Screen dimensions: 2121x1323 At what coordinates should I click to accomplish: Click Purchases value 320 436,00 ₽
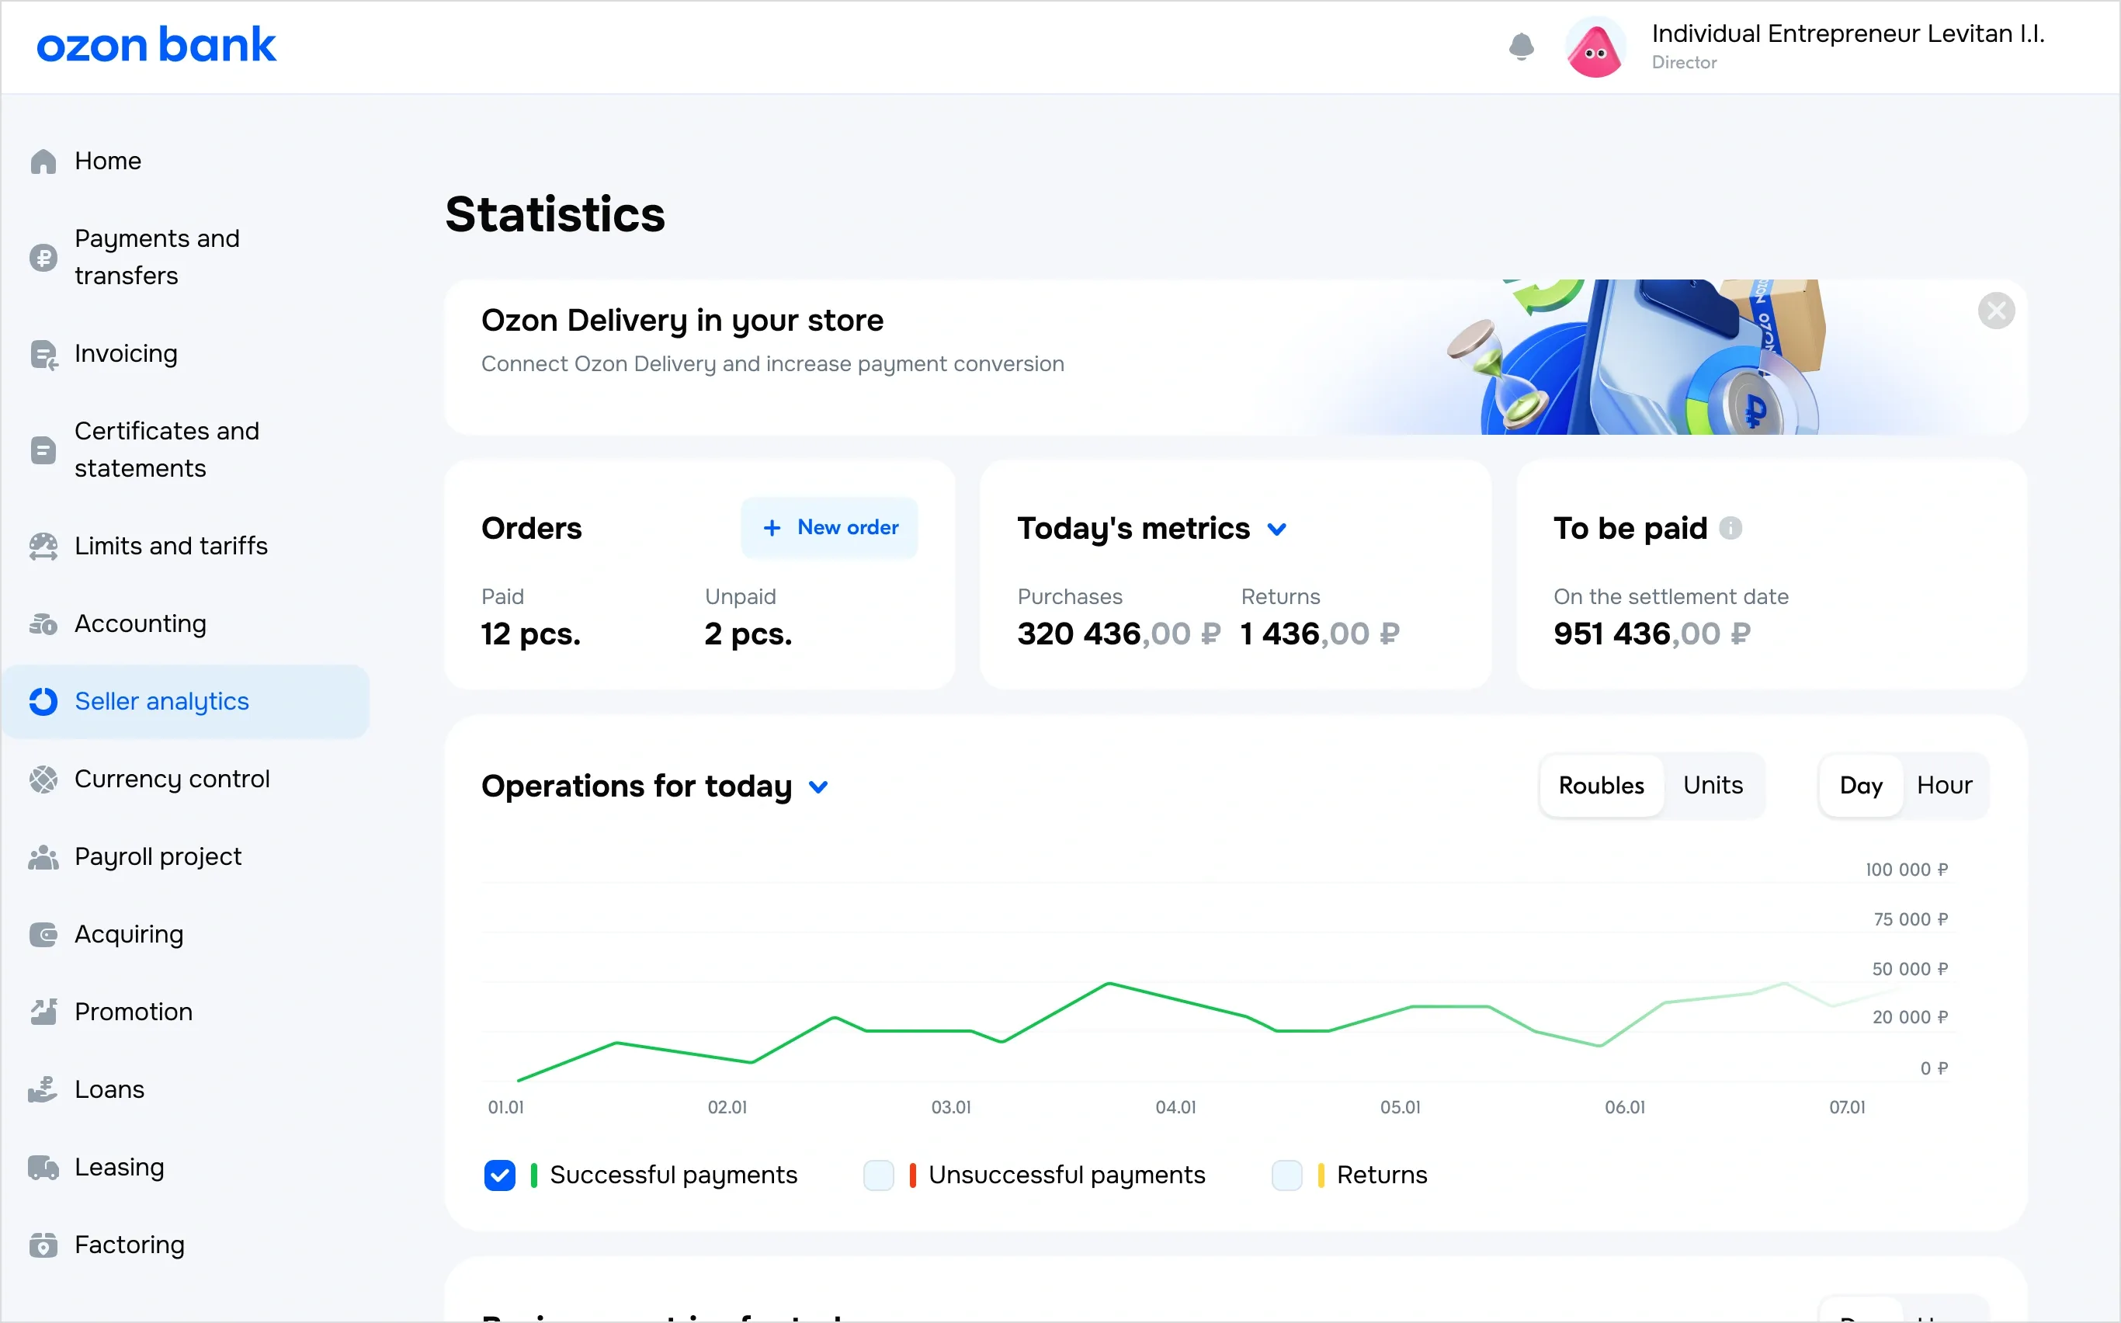click(x=1118, y=634)
